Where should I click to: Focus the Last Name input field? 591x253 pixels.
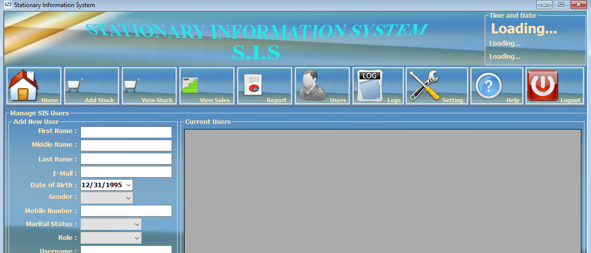(x=126, y=159)
